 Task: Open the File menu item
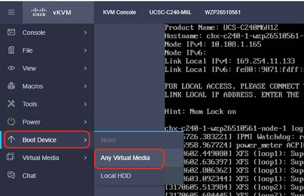(x=47, y=50)
